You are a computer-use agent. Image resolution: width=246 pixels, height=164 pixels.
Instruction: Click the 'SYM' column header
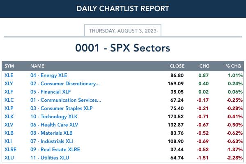[9, 66]
